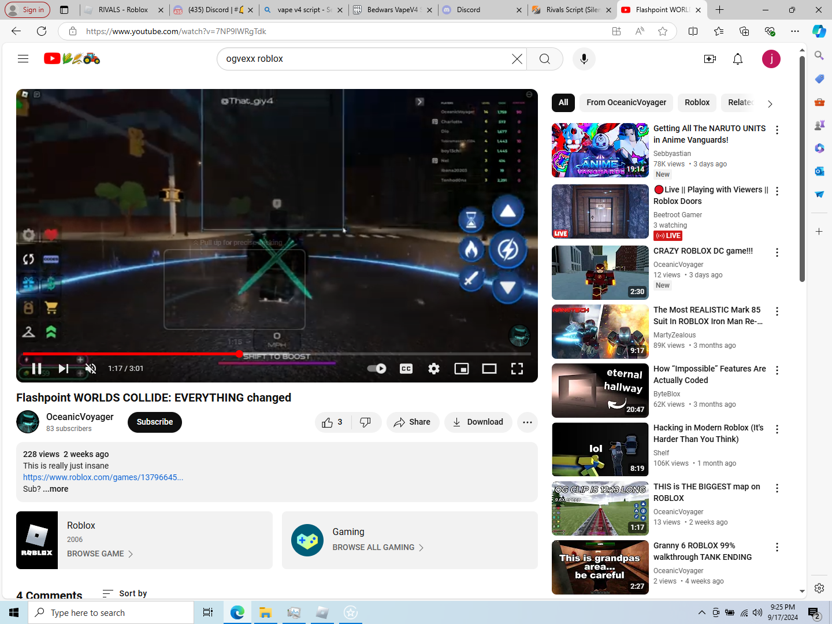Open a new browser tab
832x624 pixels.
(x=719, y=10)
